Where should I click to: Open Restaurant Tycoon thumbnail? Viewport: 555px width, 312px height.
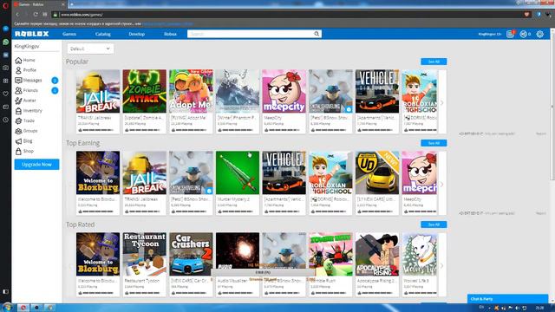[x=145, y=254]
